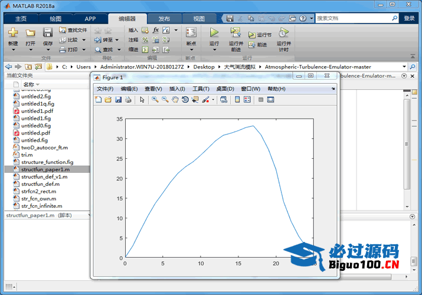
Task: Expand the address bar path dropdown
Action: (x=404, y=67)
